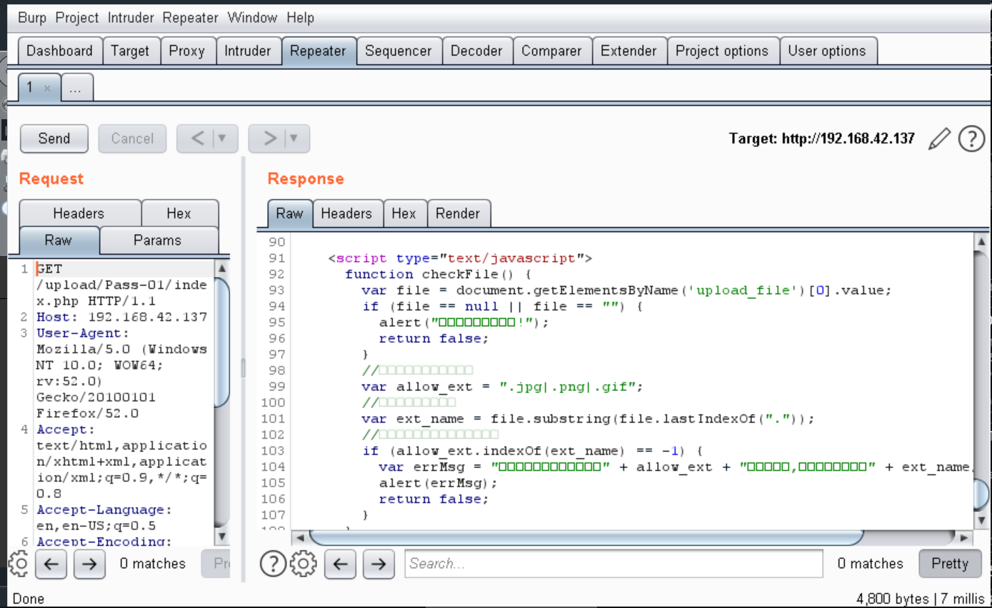Show response Render tab
This screenshot has height=608, width=992.
[x=458, y=213]
